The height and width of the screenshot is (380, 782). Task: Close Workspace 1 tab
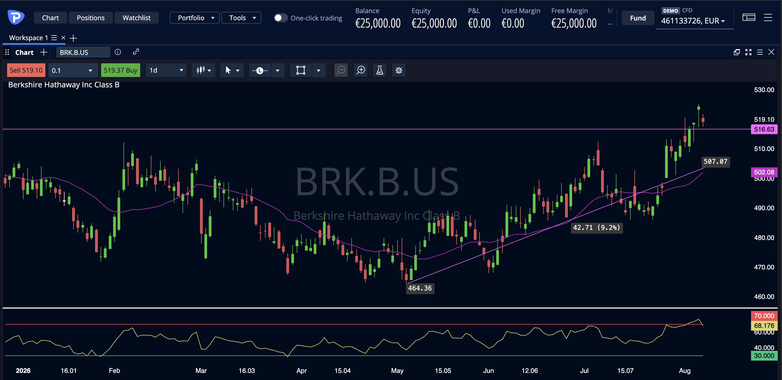[63, 38]
